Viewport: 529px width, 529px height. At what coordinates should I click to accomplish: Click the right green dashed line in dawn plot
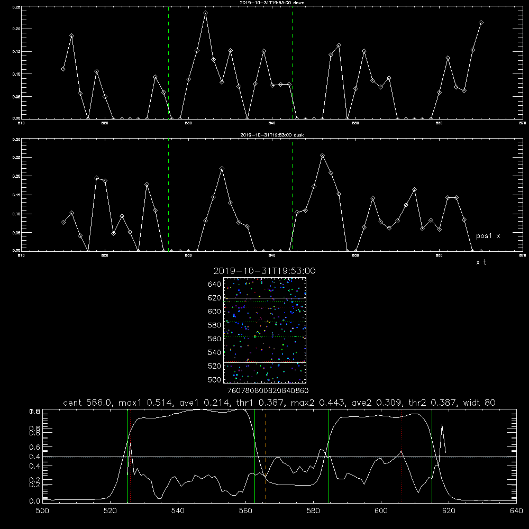coord(292,62)
